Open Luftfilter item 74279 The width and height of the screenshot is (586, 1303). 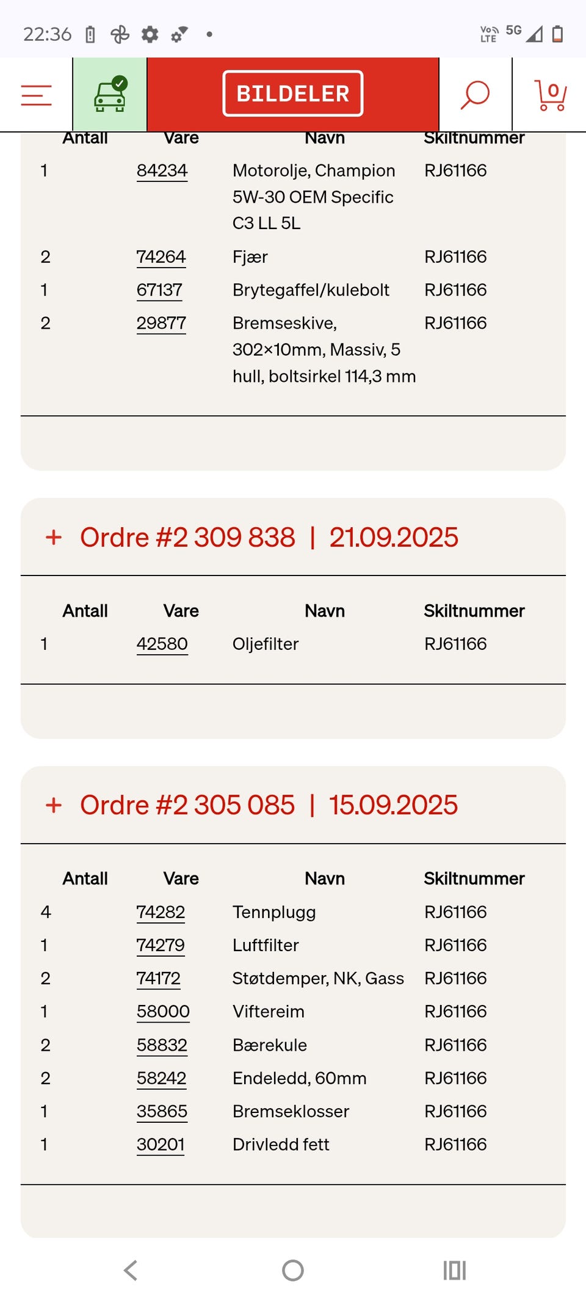[x=161, y=946]
